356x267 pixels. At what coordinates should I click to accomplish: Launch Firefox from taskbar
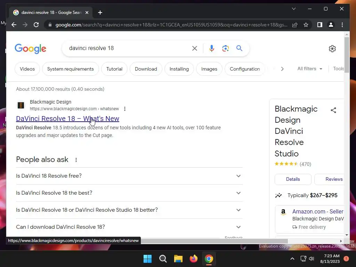[193, 259]
